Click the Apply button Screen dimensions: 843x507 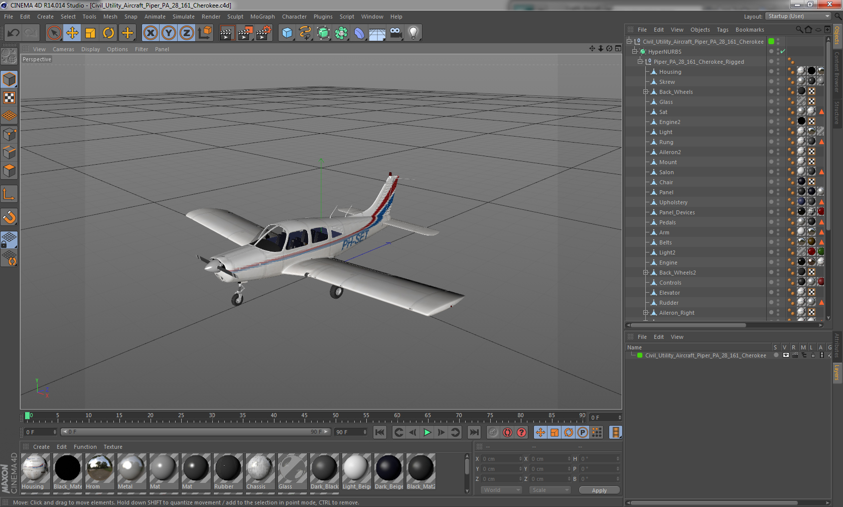(599, 490)
